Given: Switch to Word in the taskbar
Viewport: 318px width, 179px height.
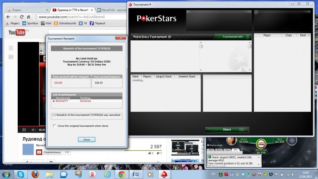Looking at the screenshot, I should (136, 174).
